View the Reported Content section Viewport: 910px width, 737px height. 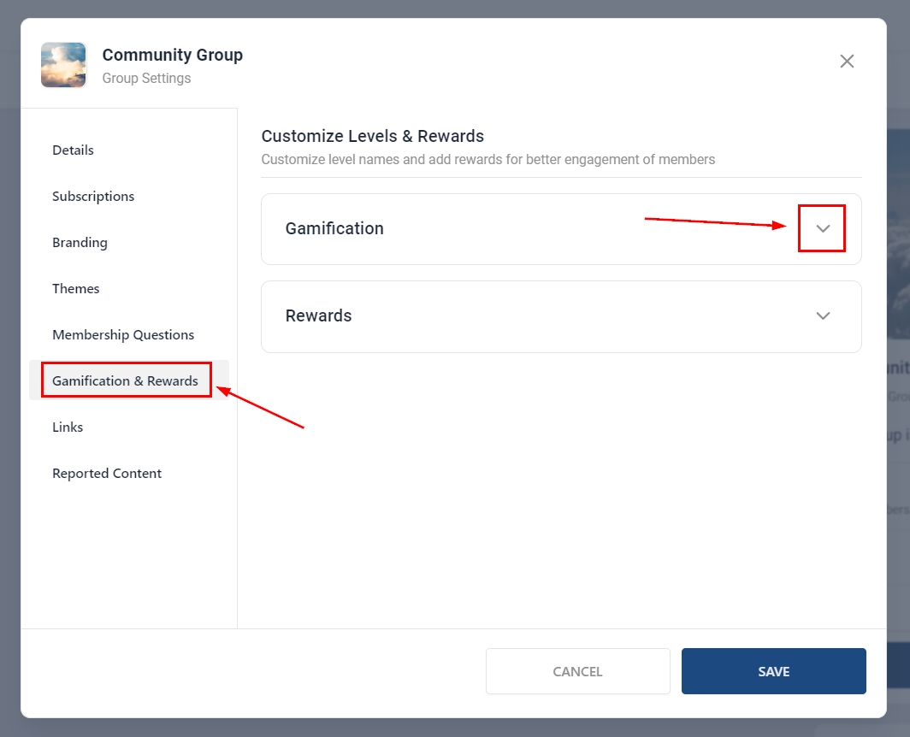click(107, 474)
